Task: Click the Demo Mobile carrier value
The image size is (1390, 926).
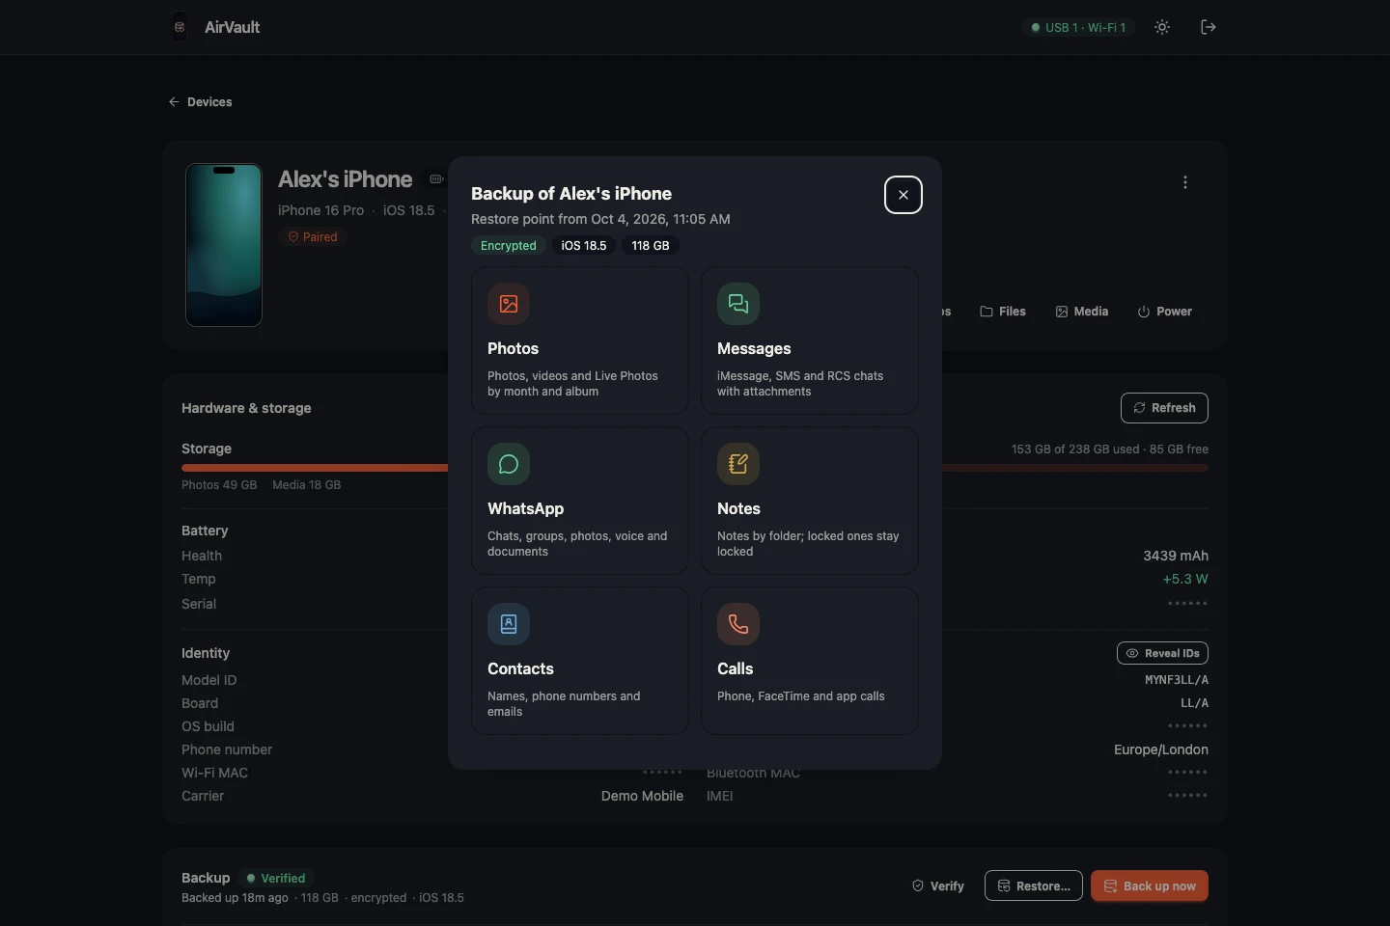Action: pos(642,796)
